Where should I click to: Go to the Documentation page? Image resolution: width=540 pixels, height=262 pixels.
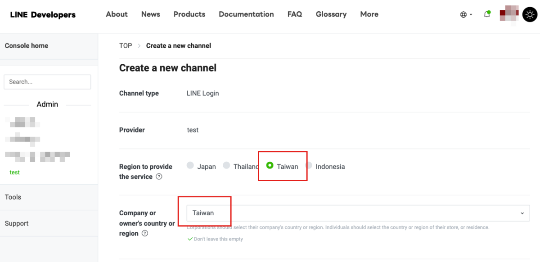246,14
